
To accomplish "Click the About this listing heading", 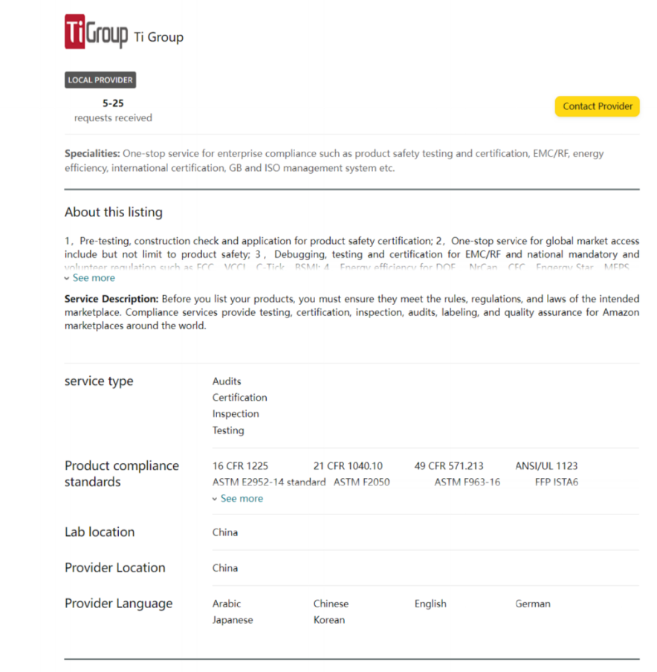I will pos(114,212).
